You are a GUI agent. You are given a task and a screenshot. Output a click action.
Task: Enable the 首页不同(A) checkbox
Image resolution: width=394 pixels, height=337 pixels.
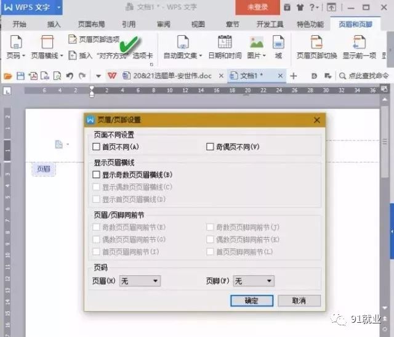point(96,147)
